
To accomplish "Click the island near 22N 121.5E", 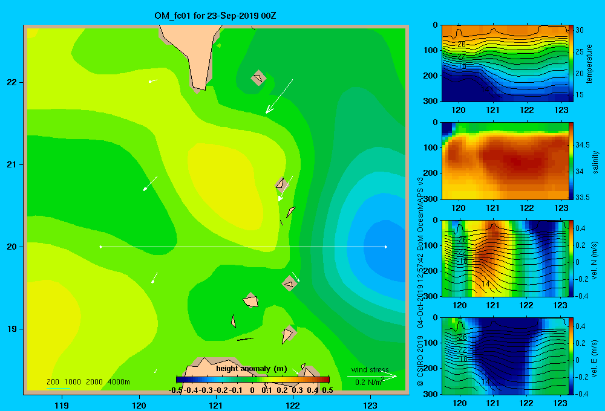I will pos(258,78).
